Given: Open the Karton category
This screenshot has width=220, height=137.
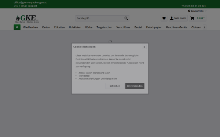Looking at the screenshot, I should [46, 27].
